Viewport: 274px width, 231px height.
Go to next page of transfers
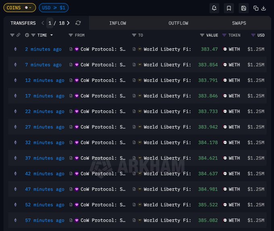coord(68,23)
